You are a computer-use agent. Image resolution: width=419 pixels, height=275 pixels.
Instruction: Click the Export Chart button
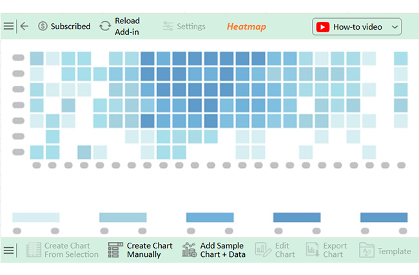point(326,250)
